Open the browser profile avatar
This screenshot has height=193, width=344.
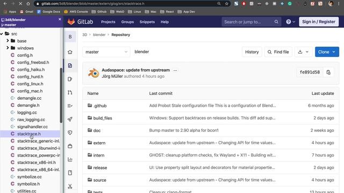pyautogui.click(x=331, y=4)
